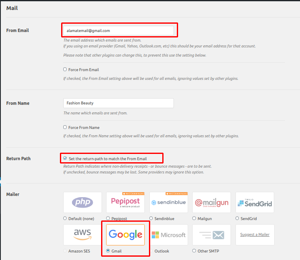The width and height of the screenshot is (300, 260).
Task: Choose the Pepipost mailer logo
Action: [125, 202]
